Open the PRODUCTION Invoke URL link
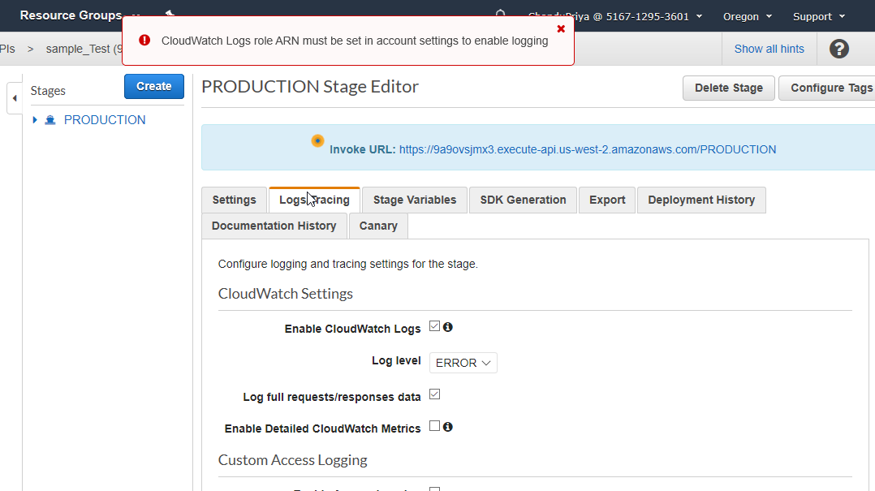This screenshot has height=491, width=875. tap(587, 149)
